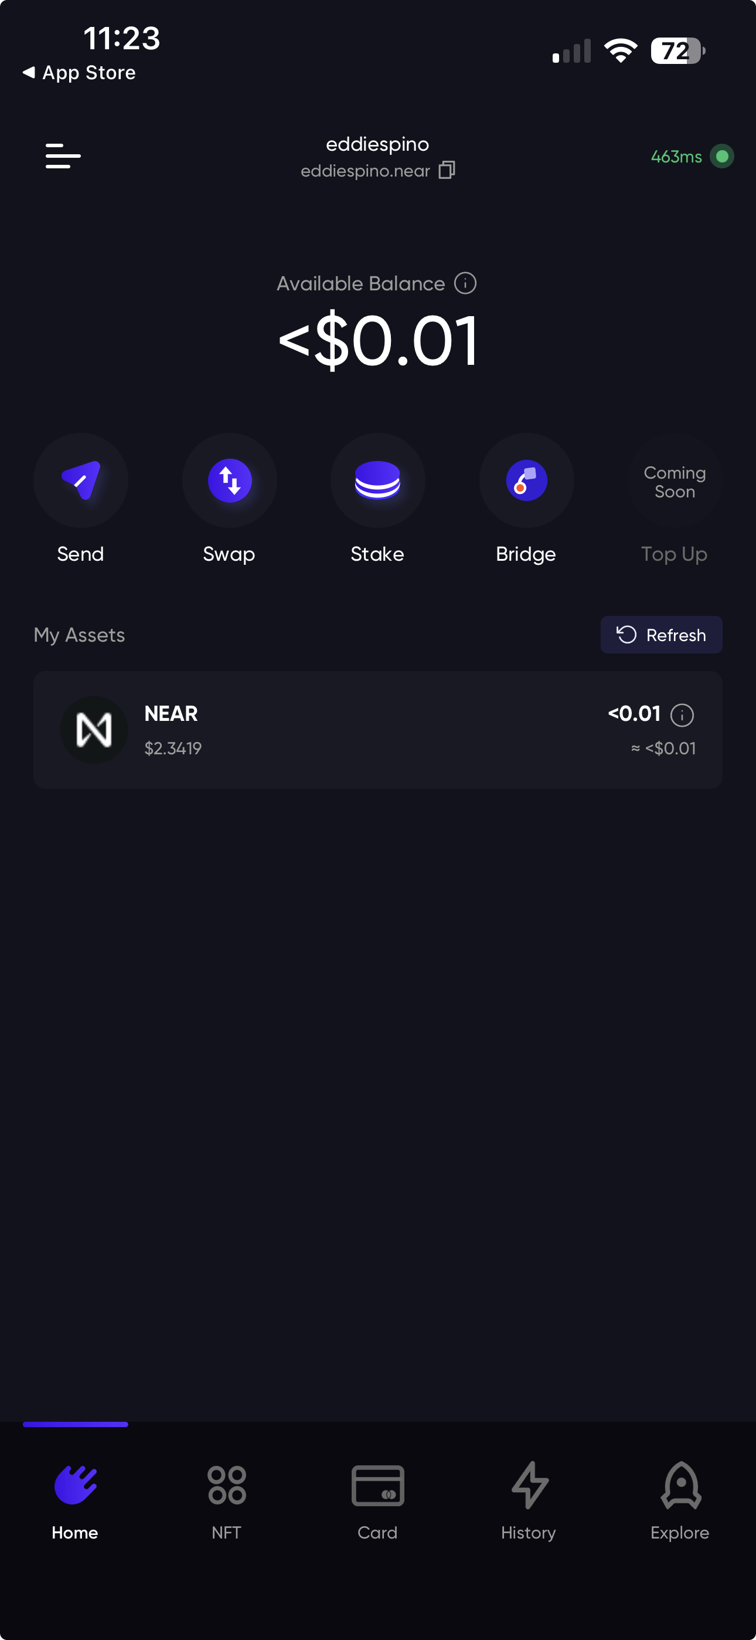Tap the eddiespino account name

[377, 144]
